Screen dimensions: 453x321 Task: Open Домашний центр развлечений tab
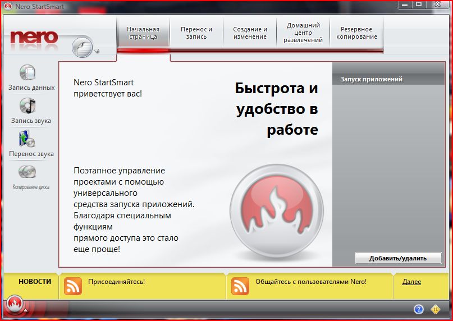coord(303,33)
